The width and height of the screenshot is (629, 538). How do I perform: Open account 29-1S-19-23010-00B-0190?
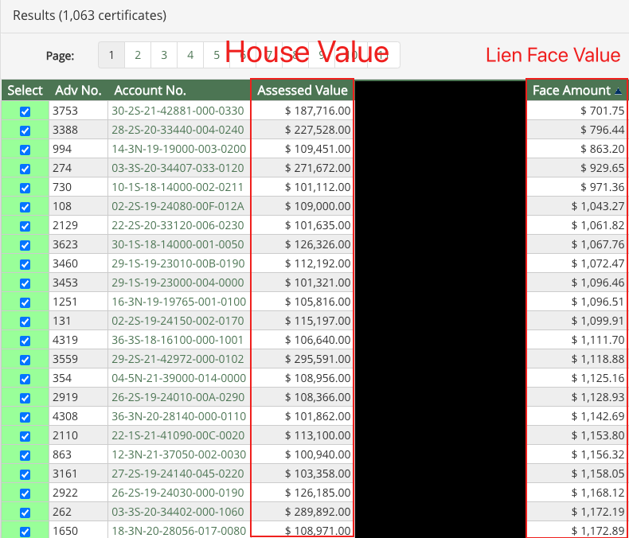click(178, 263)
